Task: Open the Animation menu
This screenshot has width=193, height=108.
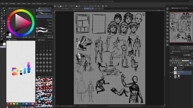Action: click(12, 4)
